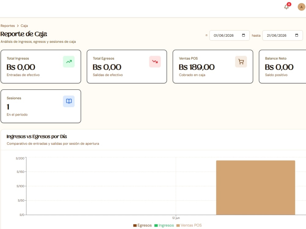Click the shopping cart Ventas POS icon
The width and height of the screenshot is (306, 229).
pos(241,62)
